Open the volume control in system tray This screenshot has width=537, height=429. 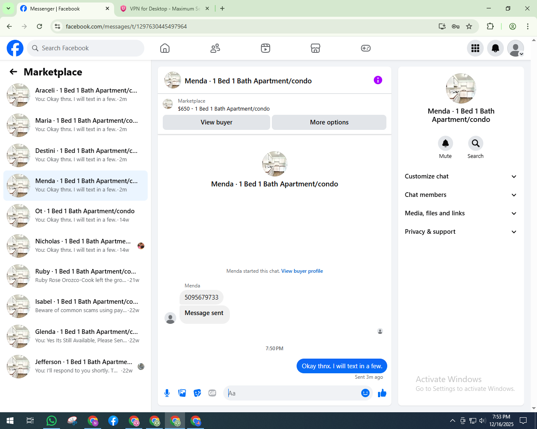[482, 421]
